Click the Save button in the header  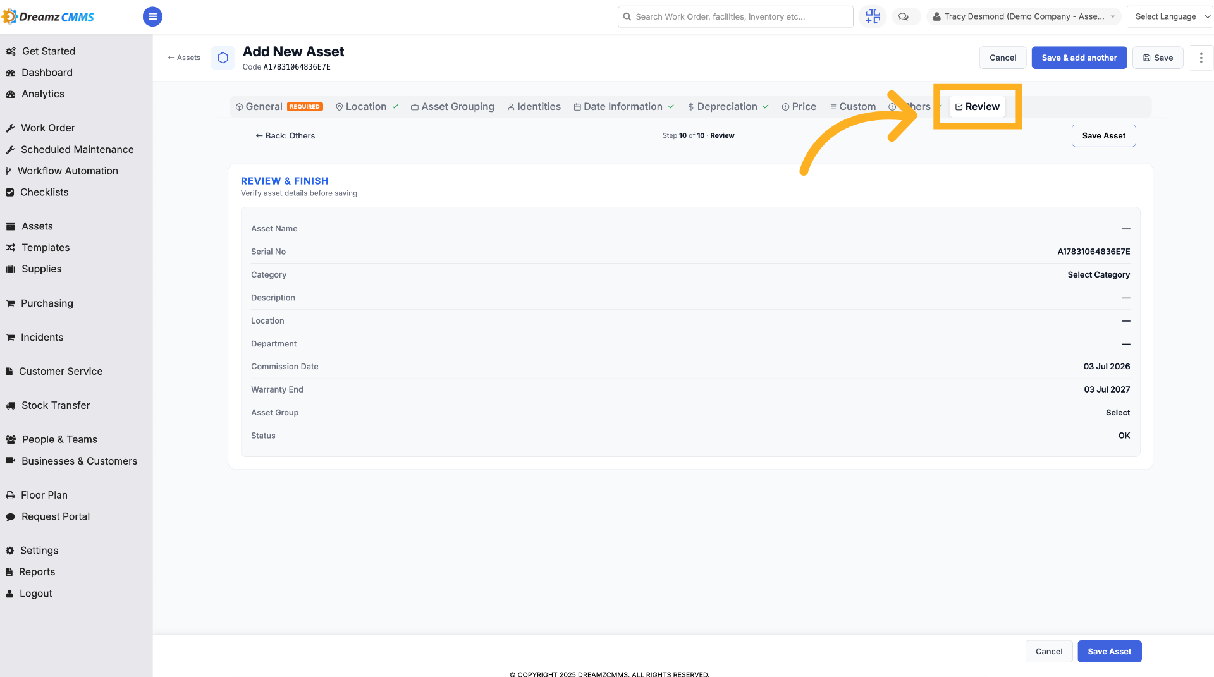pos(1158,58)
